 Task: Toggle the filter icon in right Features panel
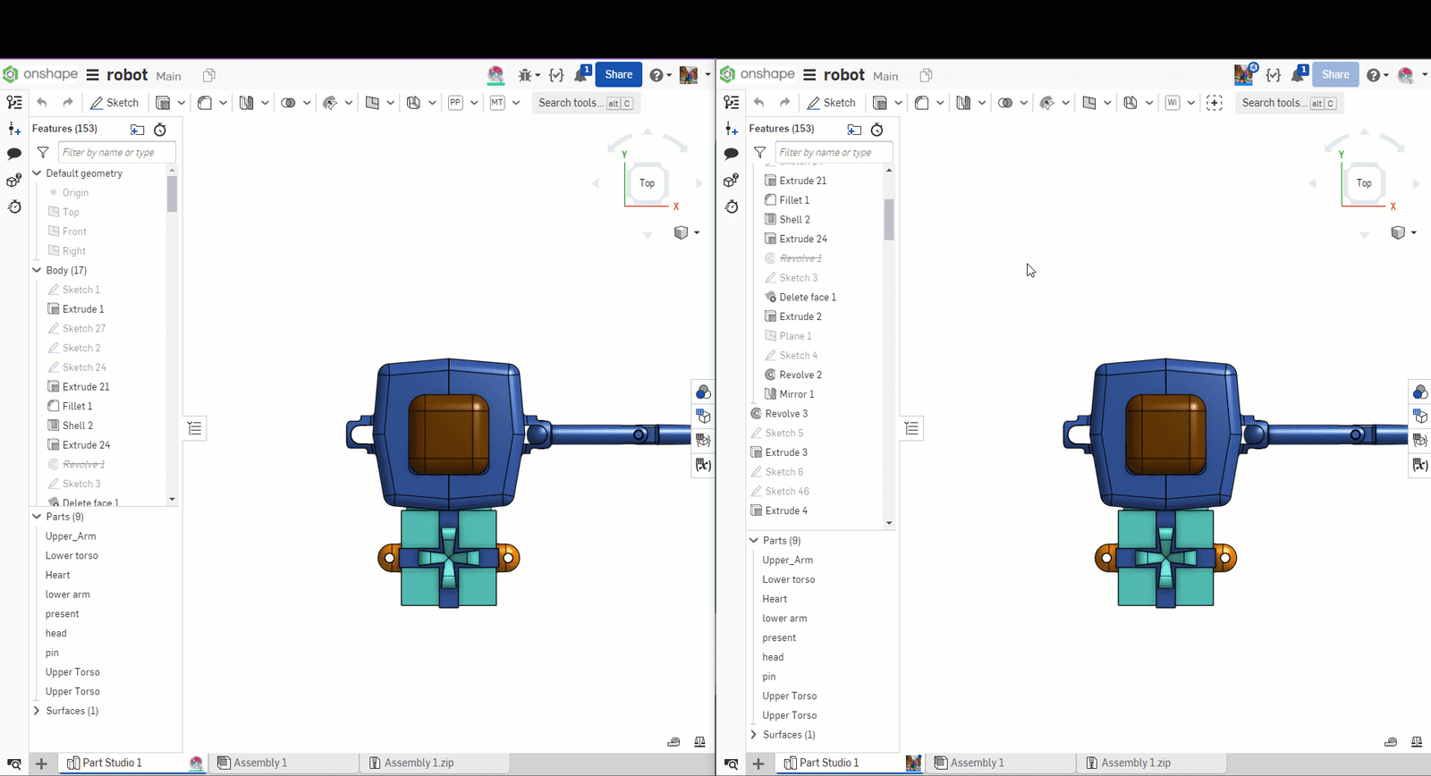(x=759, y=153)
